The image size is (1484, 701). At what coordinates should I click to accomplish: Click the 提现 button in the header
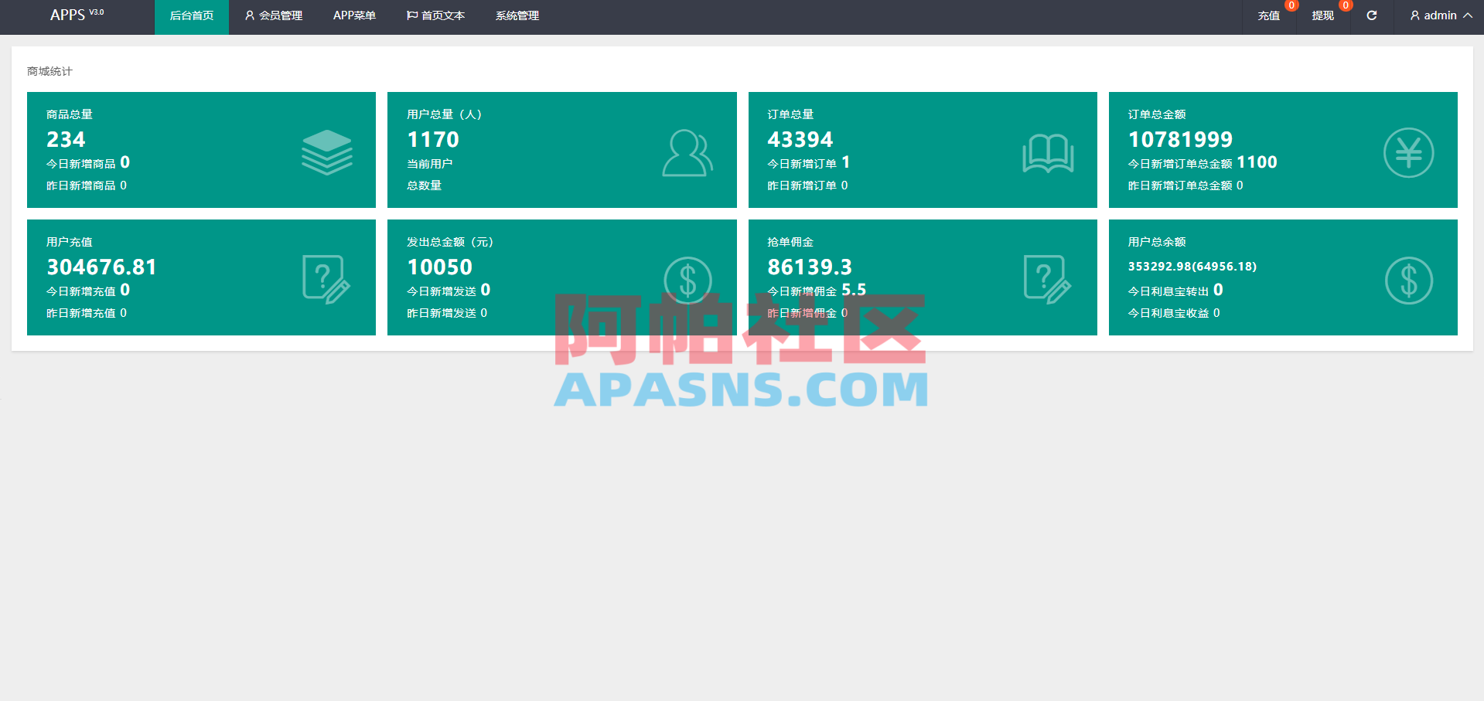pos(1321,15)
